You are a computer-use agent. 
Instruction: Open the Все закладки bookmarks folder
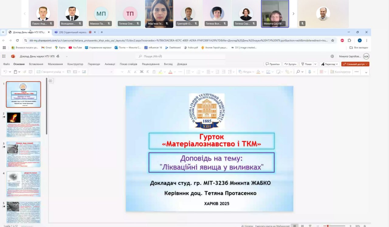pos(359,47)
